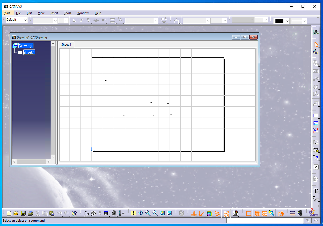Open the Default style dropdown
This screenshot has height=226, width=323.
click(17, 20)
